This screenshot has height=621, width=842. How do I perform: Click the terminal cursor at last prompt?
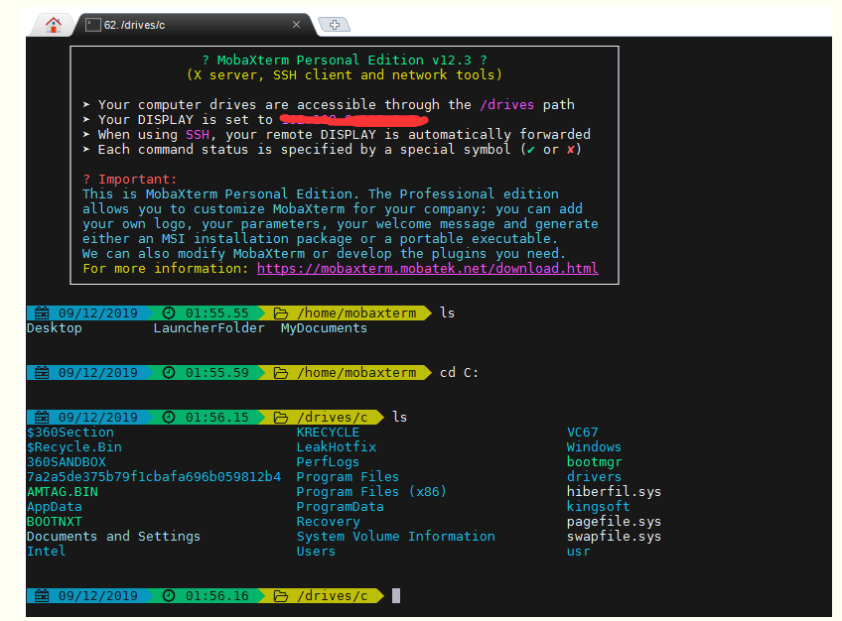[396, 596]
